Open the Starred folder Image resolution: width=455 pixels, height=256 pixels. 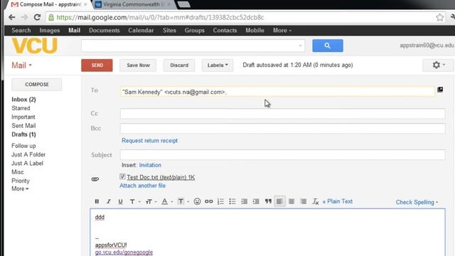click(x=21, y=108)
